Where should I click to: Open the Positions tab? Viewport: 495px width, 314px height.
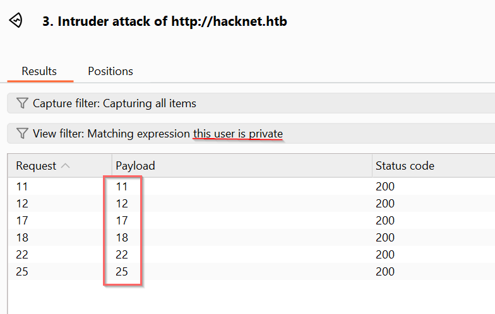coord(110,71)
